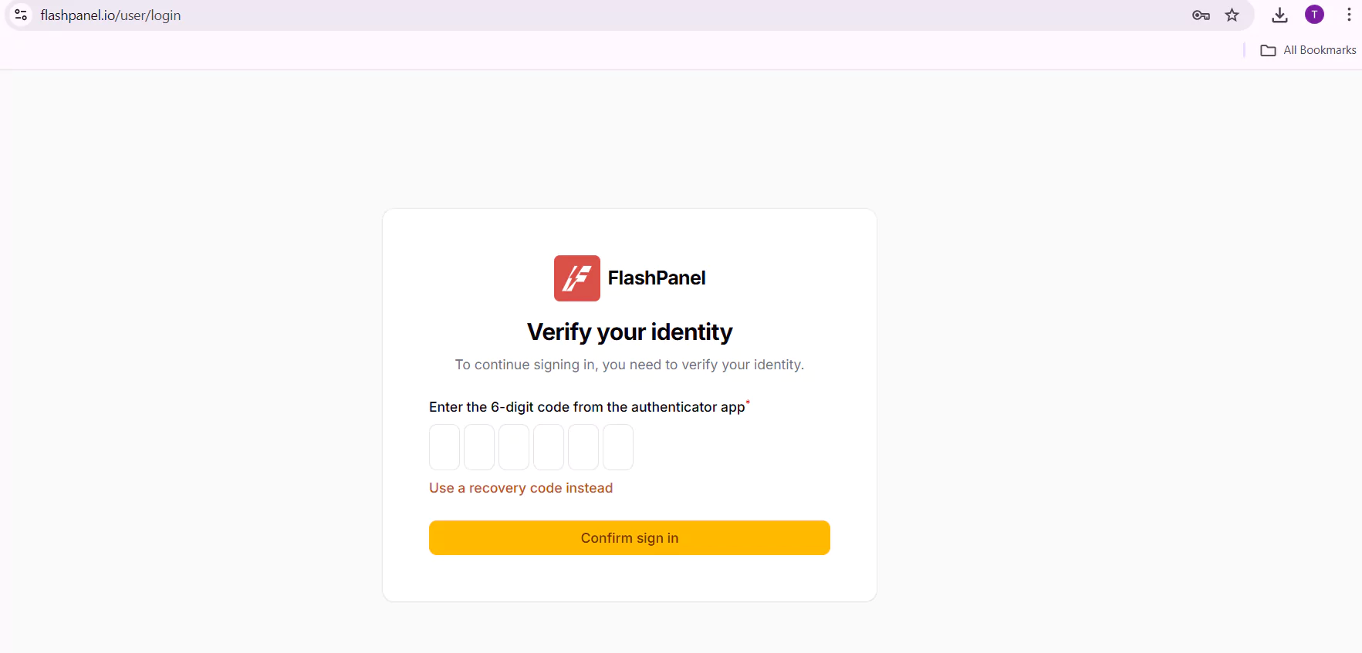Screen dimensions: 1362x653
Task: Click the first code digit box
Action: pos(444,447)
